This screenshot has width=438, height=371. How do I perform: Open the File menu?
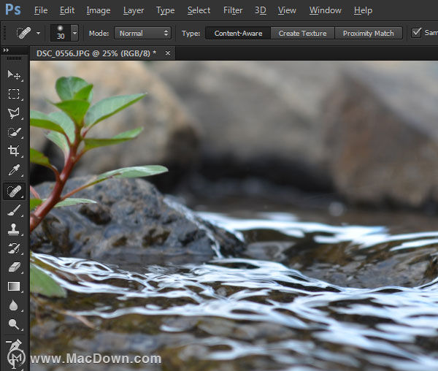point(41,10)
